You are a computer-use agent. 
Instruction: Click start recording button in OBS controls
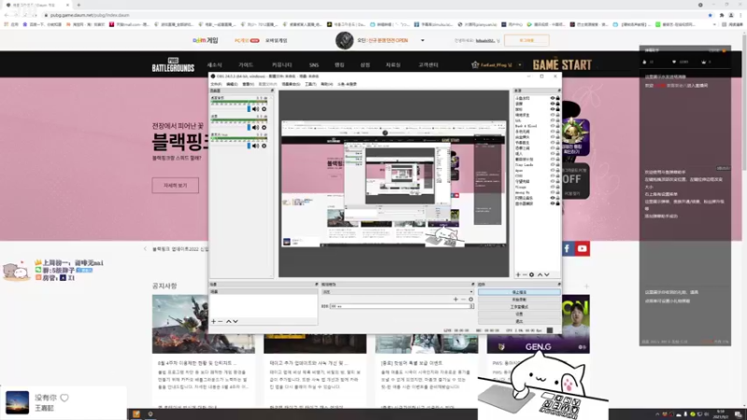pos(519,300)
